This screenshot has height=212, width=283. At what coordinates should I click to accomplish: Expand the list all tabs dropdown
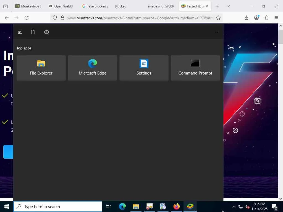click(228, 6)
